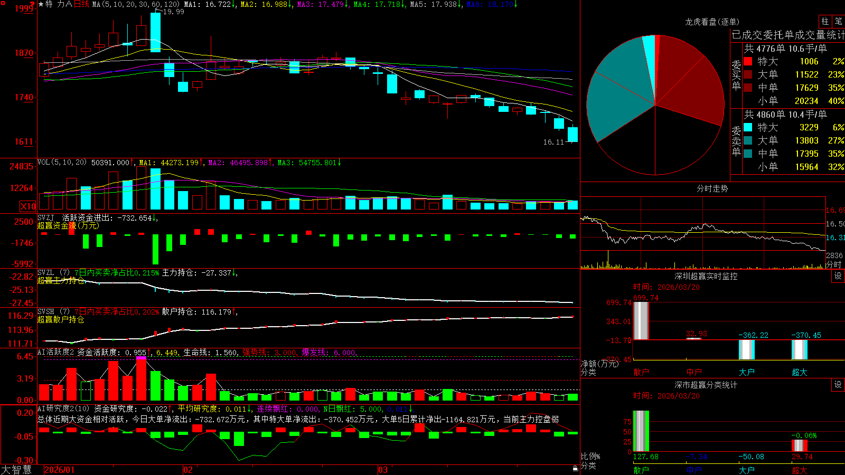Click the 已成交委托单成交量统计 header
The height and width of the screenshot is (475, 845).
coord(788,35)
